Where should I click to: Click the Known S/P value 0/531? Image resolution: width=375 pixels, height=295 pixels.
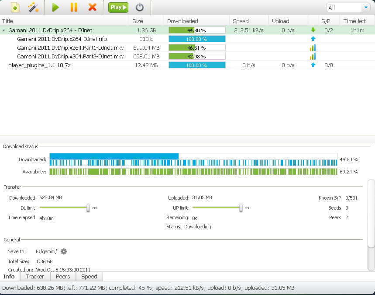[x=351, y=198]
